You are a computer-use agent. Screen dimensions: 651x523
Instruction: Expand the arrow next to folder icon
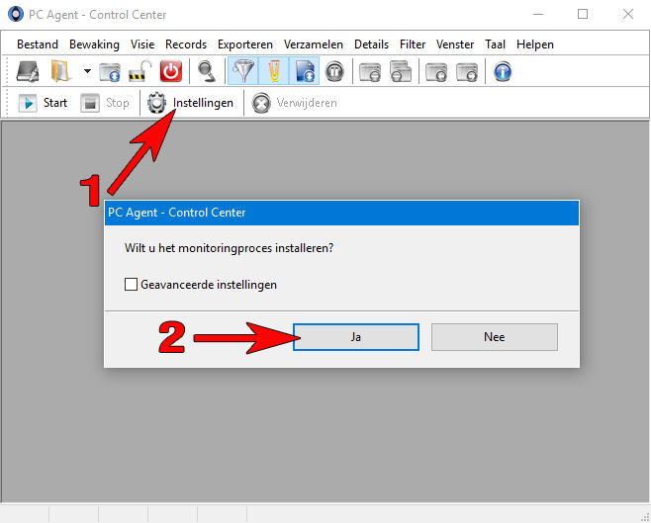click(x=87, y=71)
